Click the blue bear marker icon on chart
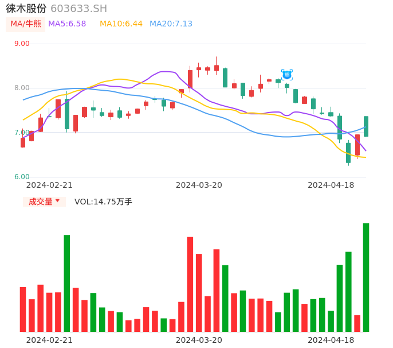Image resolution: width=393 pixels, height=348 pixels. coord(287,75)
